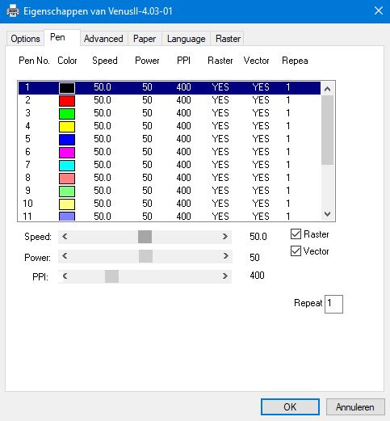
Task: Decrease Power with the left arrow
Action: pyautogui.click(x=65, y=256)
